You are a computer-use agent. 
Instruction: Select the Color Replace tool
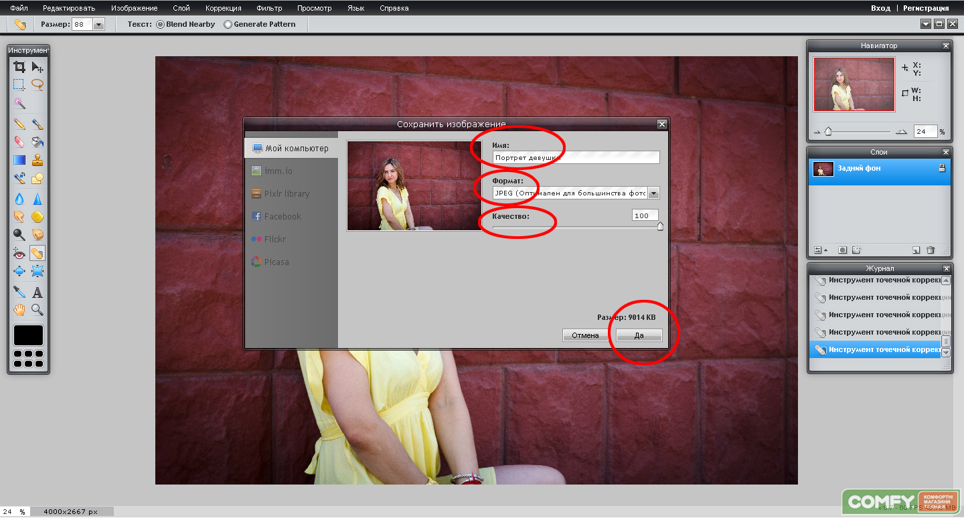pos(19,179)
